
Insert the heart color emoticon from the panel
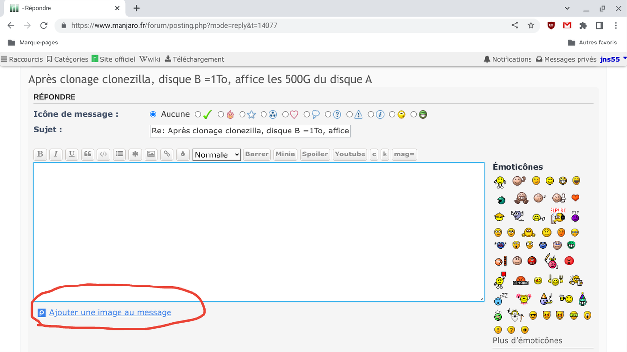pos(575,198)
